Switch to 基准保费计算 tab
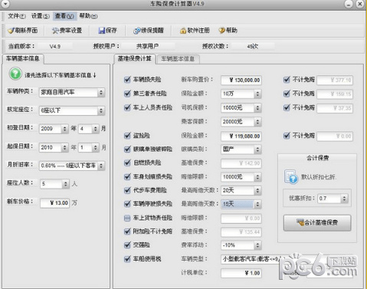This screenshot has width=367, height=289. [135, 59]
